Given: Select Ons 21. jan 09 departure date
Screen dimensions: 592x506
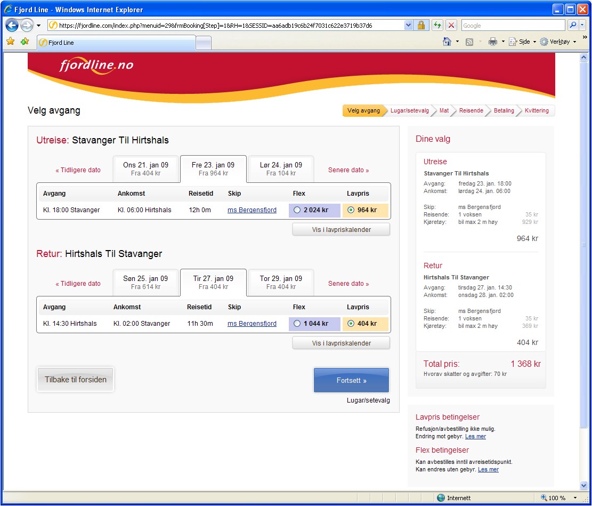Looking at the screenshot, I should pyautogui.click(x=145, y=169).
